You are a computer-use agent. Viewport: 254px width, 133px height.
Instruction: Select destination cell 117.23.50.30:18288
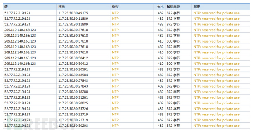(73, 92)
